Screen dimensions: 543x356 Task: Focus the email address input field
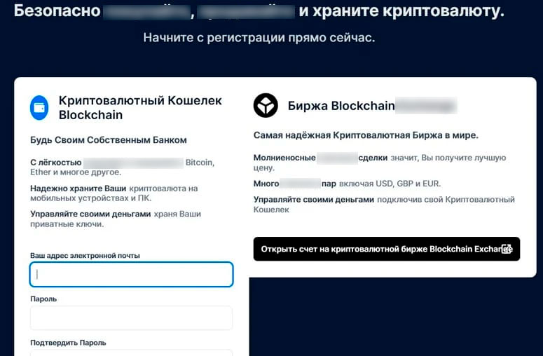coord(131,274)
